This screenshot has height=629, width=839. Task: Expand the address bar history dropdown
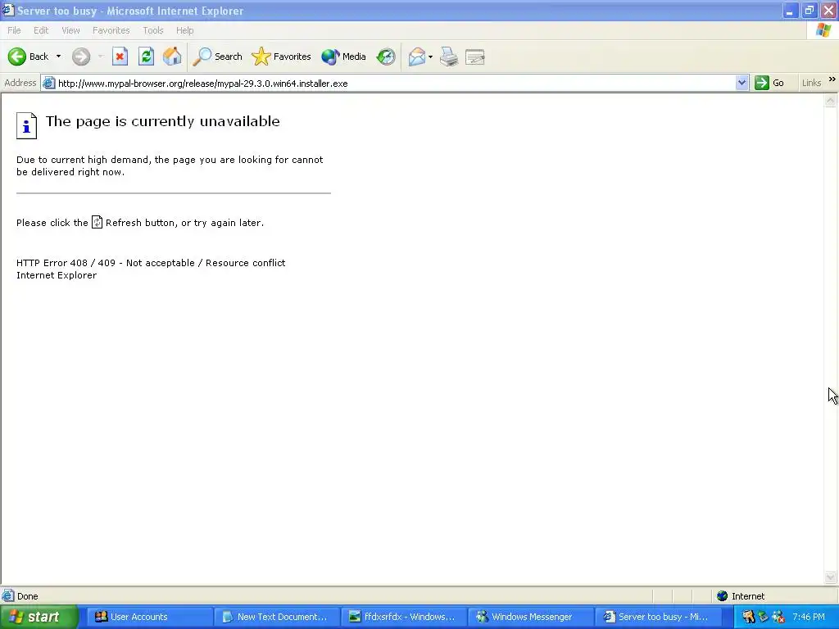click(x=741, y=83)
